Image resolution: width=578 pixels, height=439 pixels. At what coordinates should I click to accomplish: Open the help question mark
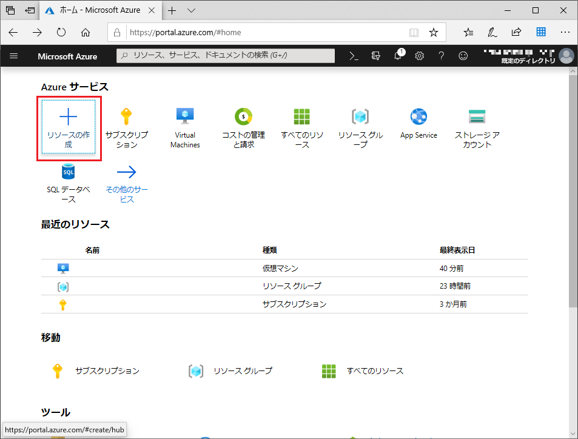tap(442, 56)
